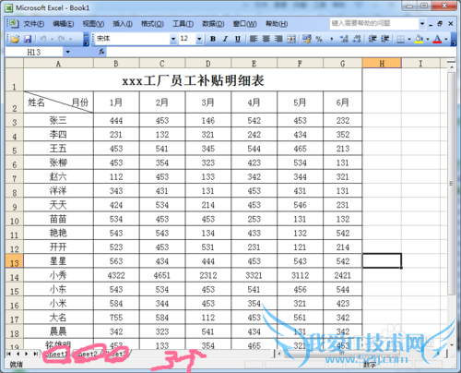The image size is (461, 373).
Task: Undo the last action
Action: 43,39
